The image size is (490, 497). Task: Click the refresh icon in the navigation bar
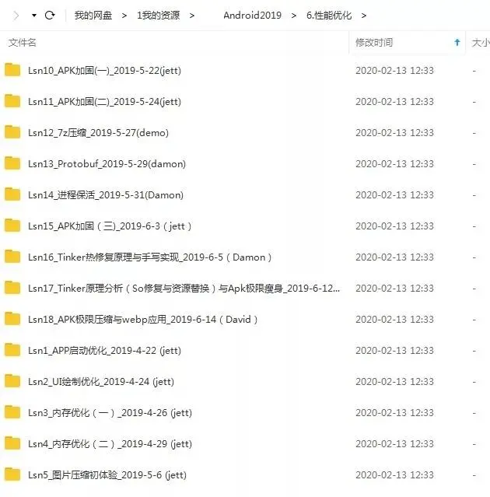50,16
